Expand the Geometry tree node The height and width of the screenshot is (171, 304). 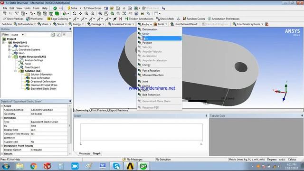9,46
